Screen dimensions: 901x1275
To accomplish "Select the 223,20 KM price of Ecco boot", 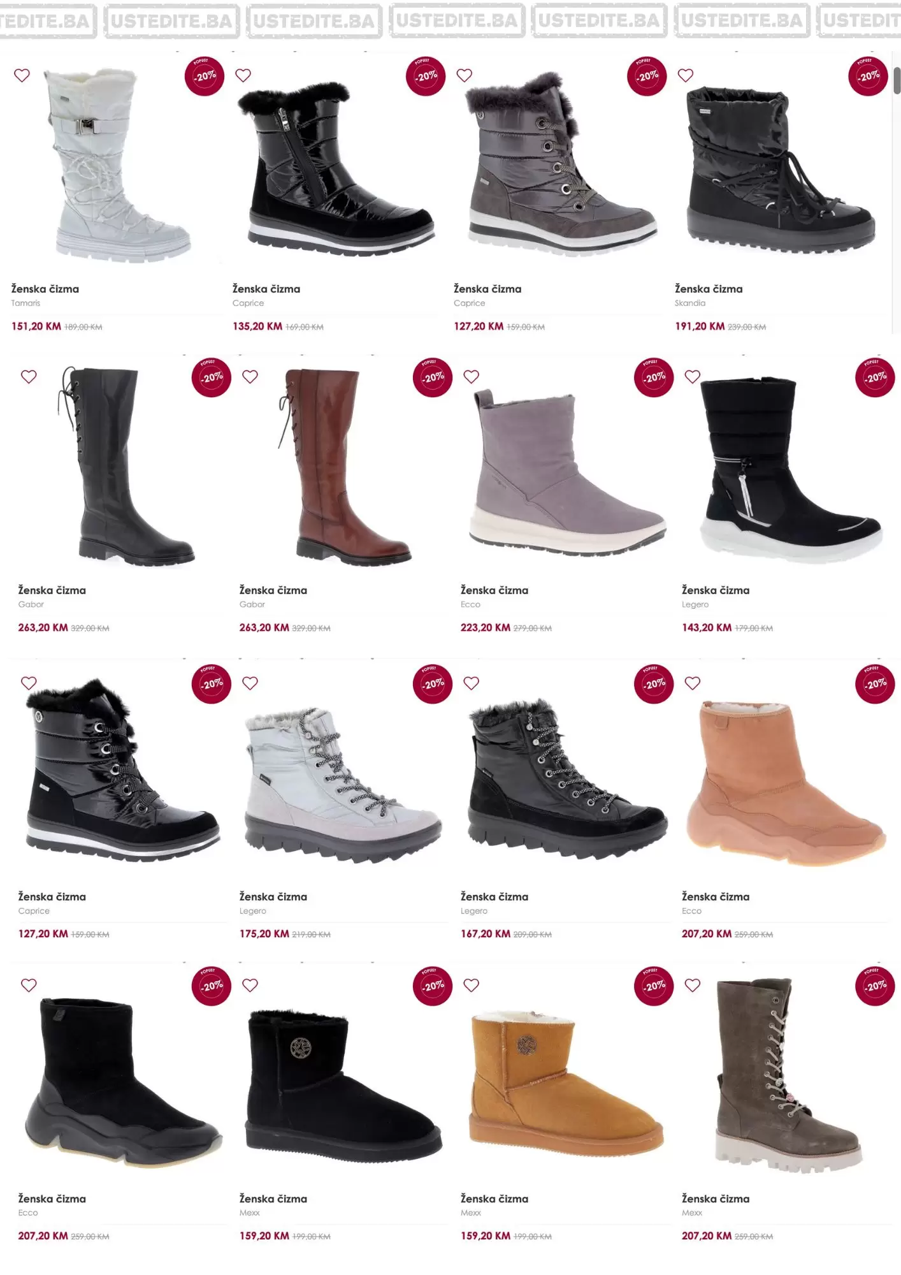I will [x=486, y=627].
